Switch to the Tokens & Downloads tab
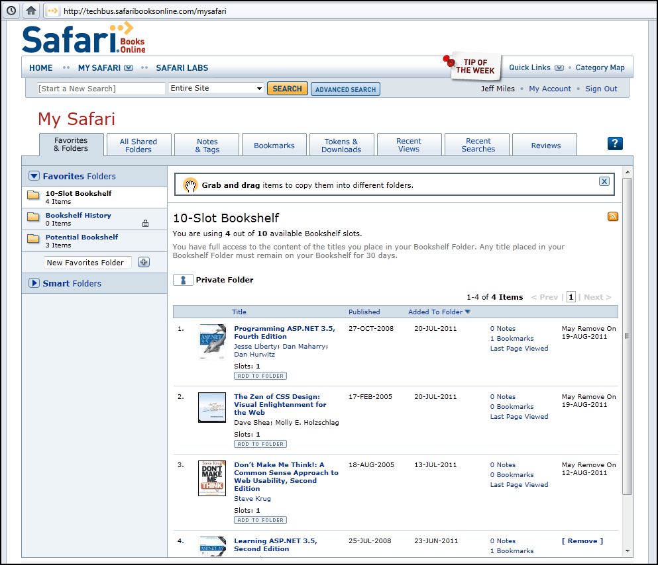The height and width of the screenshot is (565, 658). tap(341, 146)
